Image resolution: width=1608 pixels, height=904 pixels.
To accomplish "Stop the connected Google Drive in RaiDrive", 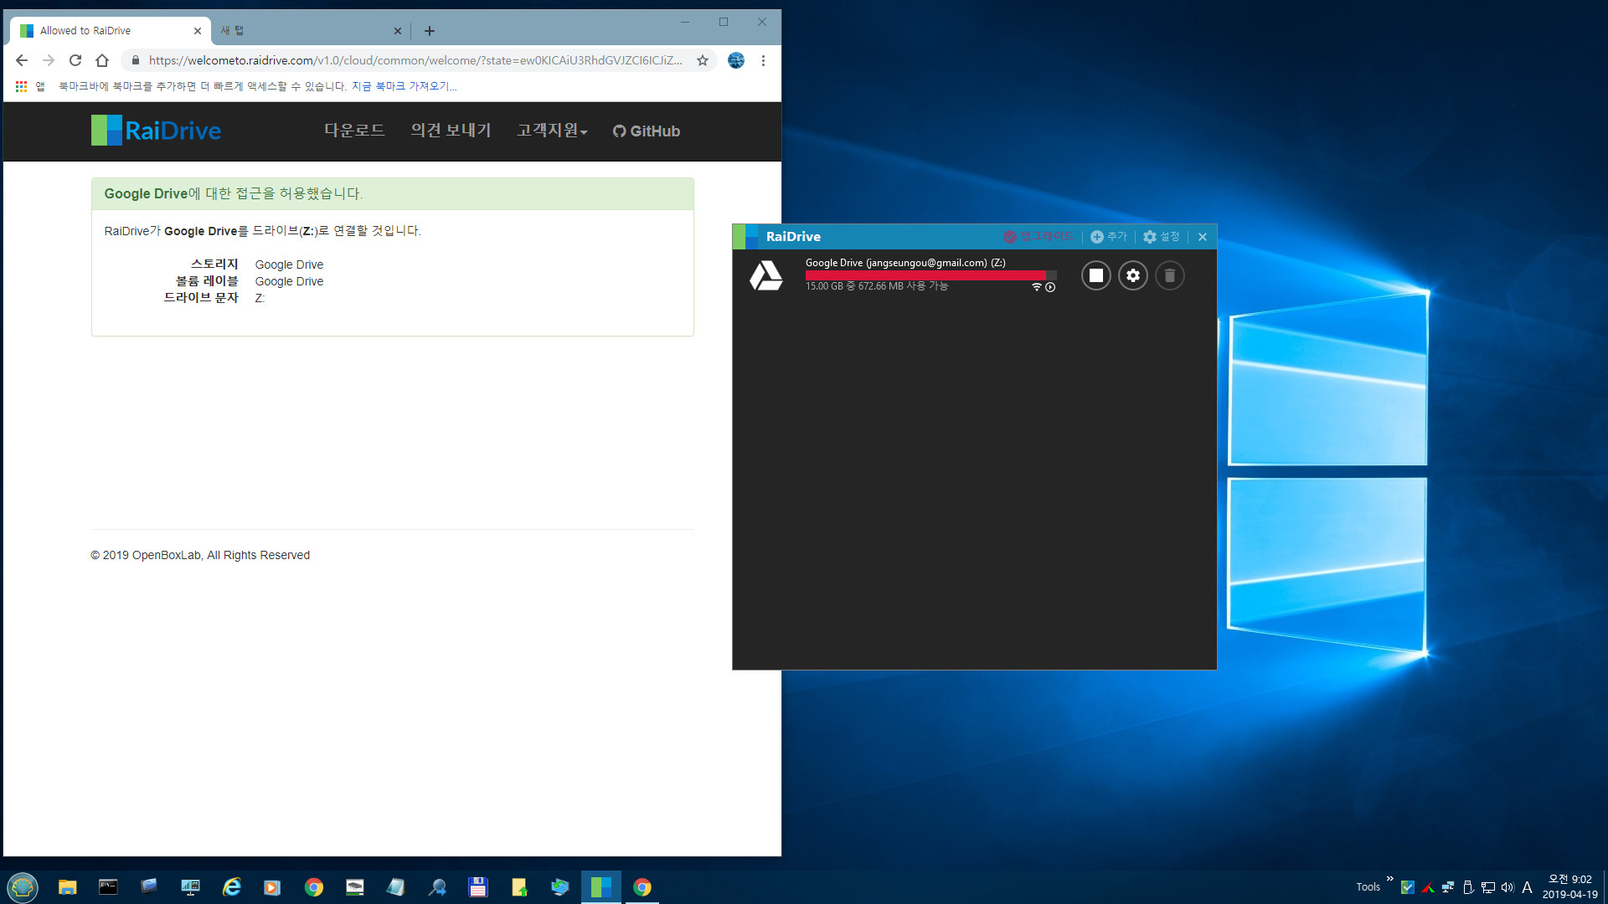I will point(1095,275).
